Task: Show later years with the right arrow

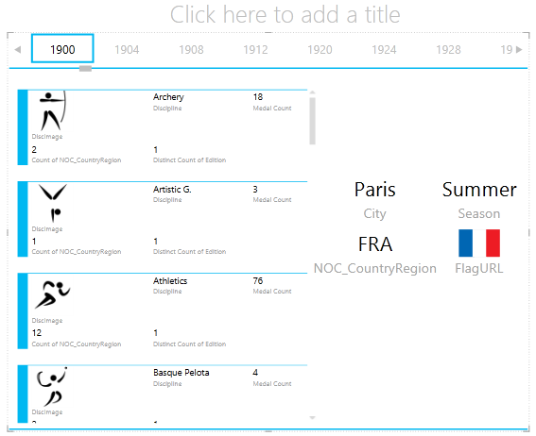Action: pyautogui.click(x=519, y=50)
